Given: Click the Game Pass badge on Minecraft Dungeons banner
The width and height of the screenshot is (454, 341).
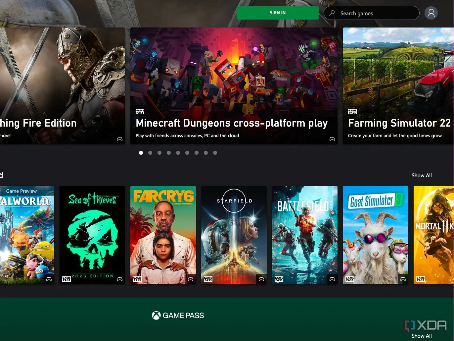Looking at the screenshot, I should coord(140,112).
